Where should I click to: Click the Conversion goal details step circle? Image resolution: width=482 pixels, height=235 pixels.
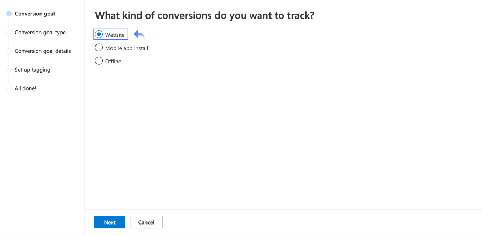point(9,51)
